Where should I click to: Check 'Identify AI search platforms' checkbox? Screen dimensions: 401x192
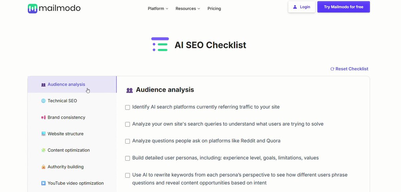click(128, 107)
